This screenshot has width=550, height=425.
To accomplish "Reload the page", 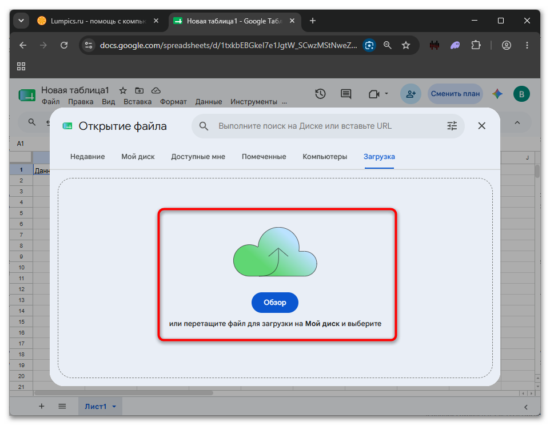I will coord(64,45).
